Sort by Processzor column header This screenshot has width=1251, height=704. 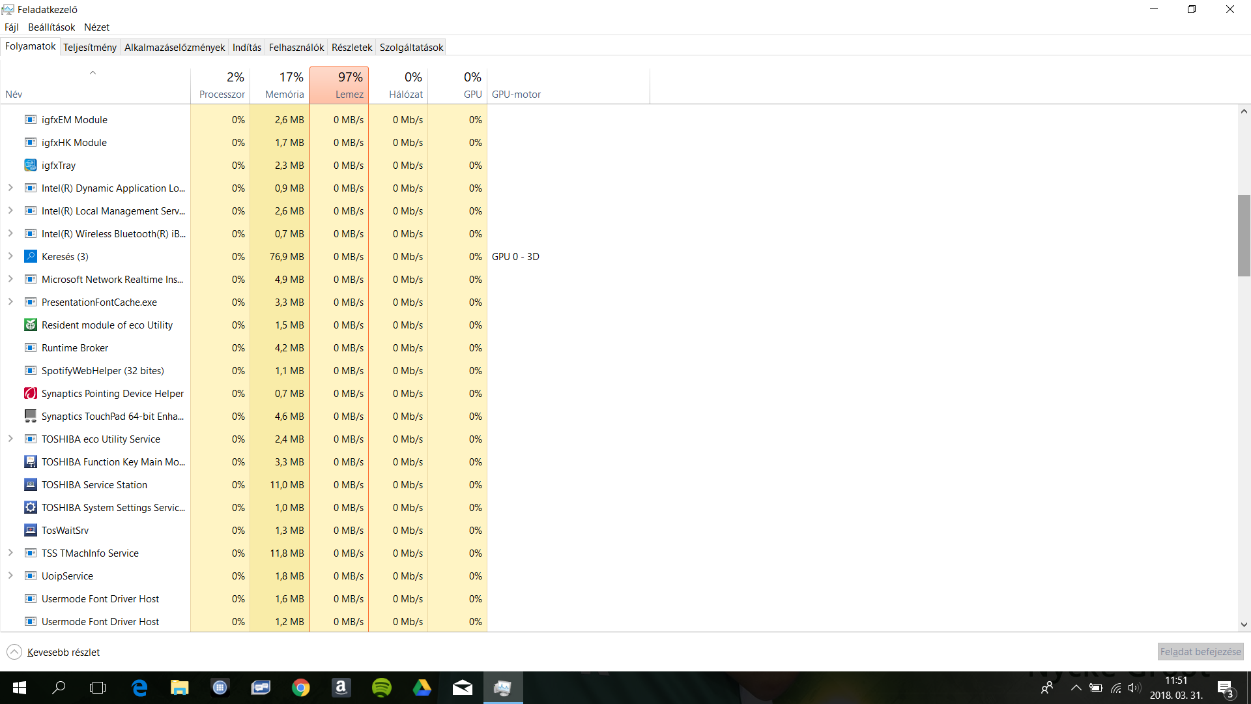pyautogui.click(x=220, y=85)
